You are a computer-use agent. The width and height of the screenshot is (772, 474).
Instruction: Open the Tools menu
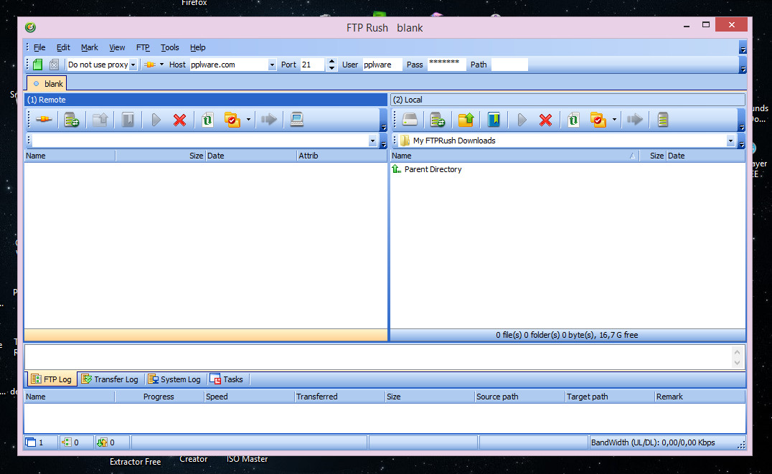point(169,47)
